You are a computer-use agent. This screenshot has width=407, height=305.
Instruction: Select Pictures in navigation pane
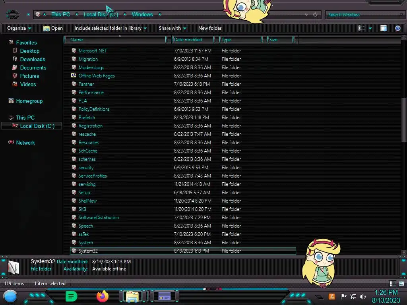tap(29, 76)
